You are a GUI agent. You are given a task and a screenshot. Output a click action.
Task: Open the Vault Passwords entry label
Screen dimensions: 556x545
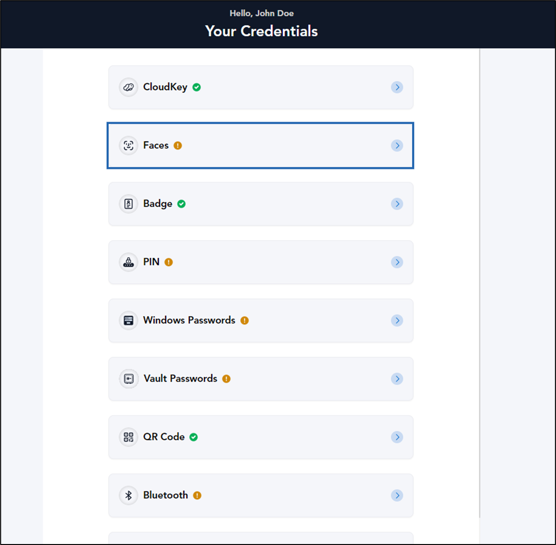click(180, 378)
